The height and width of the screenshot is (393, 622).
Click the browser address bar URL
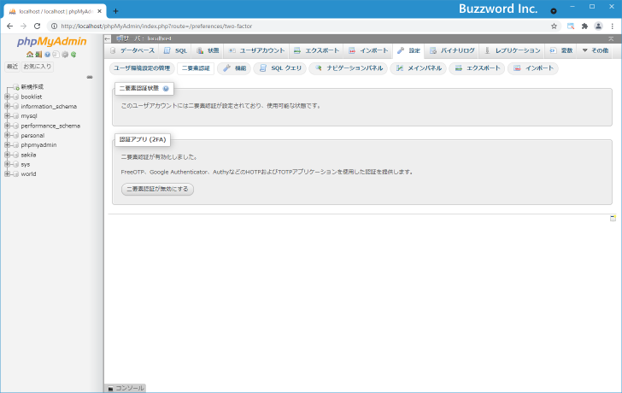pos(156,26)
